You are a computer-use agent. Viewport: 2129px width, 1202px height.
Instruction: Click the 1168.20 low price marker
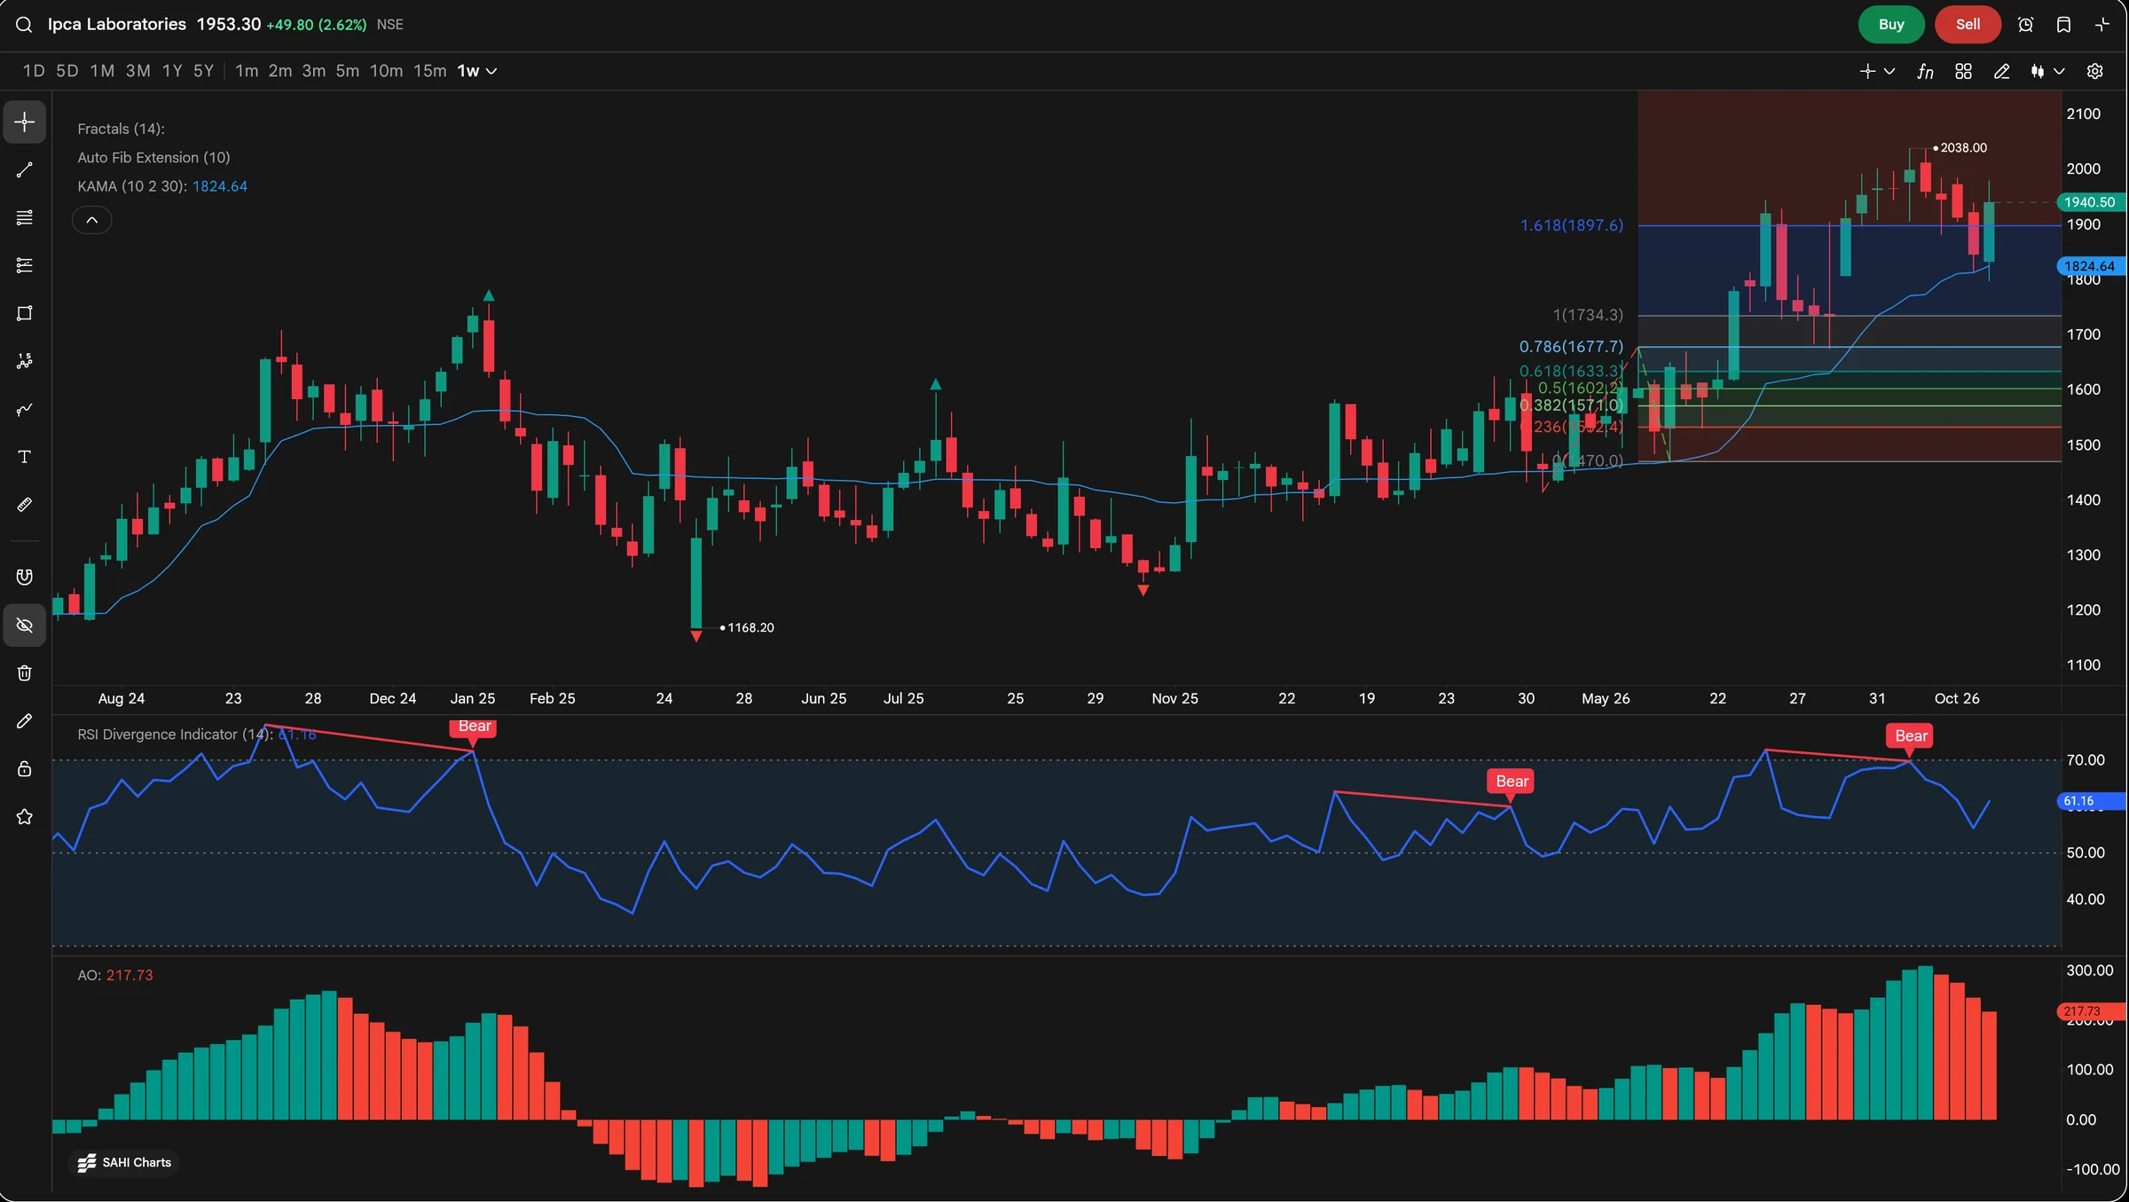[x=750, y=628]
